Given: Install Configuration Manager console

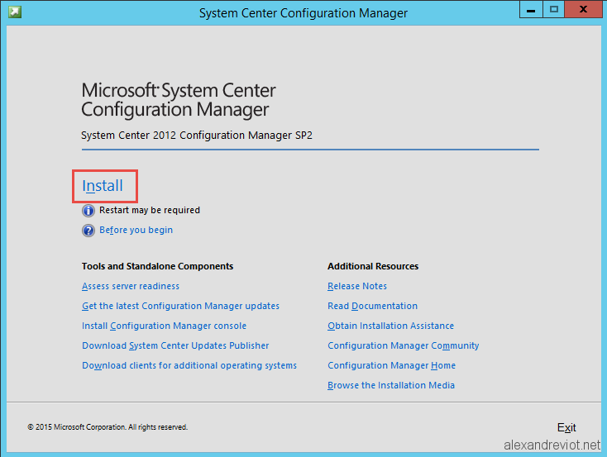Looking at the screenshot, I should point(164,326).
